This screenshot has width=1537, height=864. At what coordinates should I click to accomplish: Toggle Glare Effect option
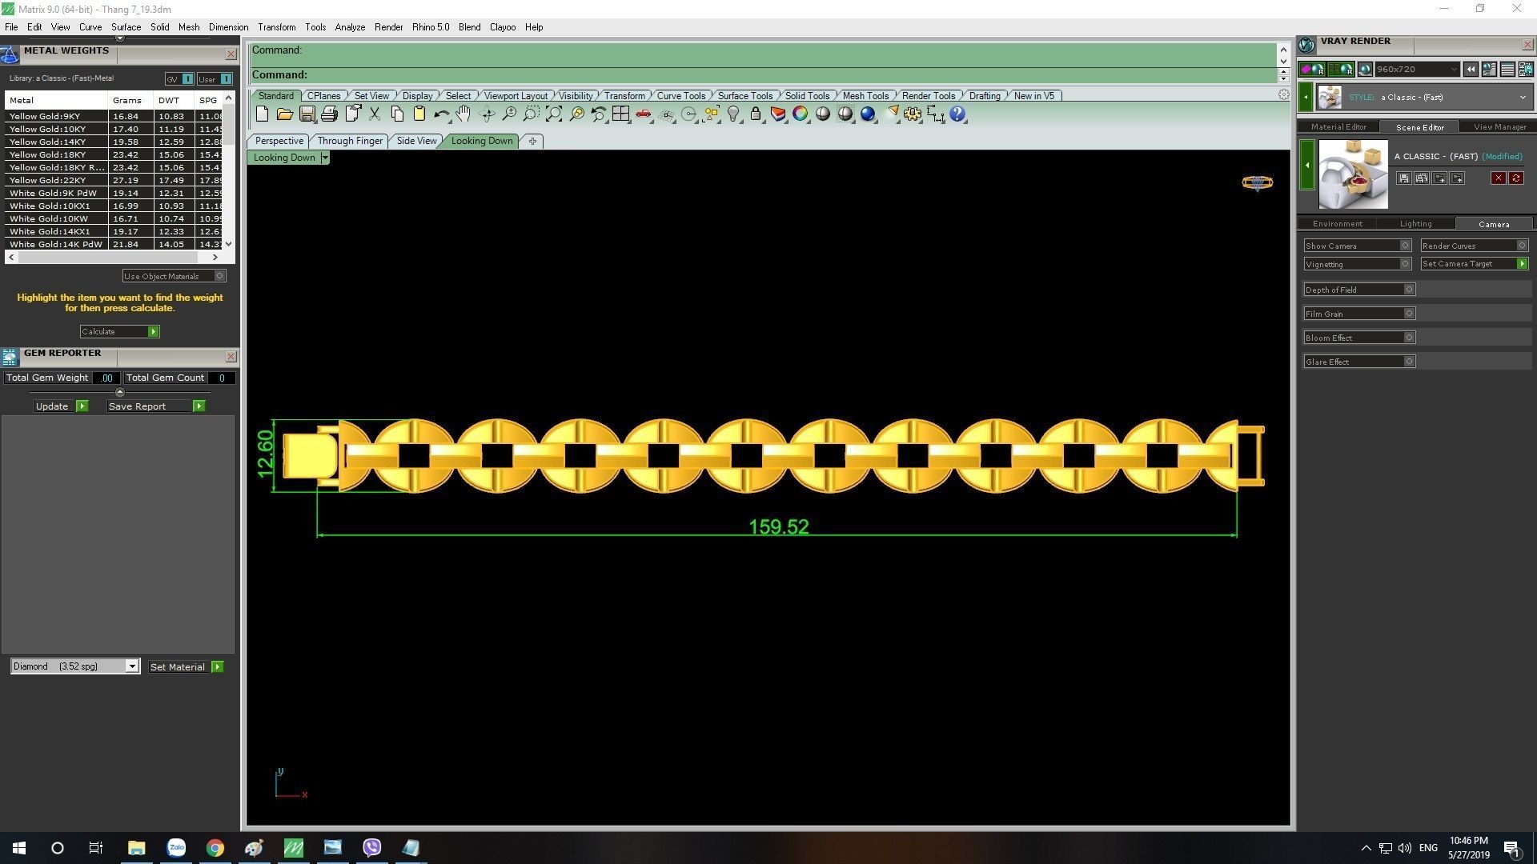[x=1359, y=362]
